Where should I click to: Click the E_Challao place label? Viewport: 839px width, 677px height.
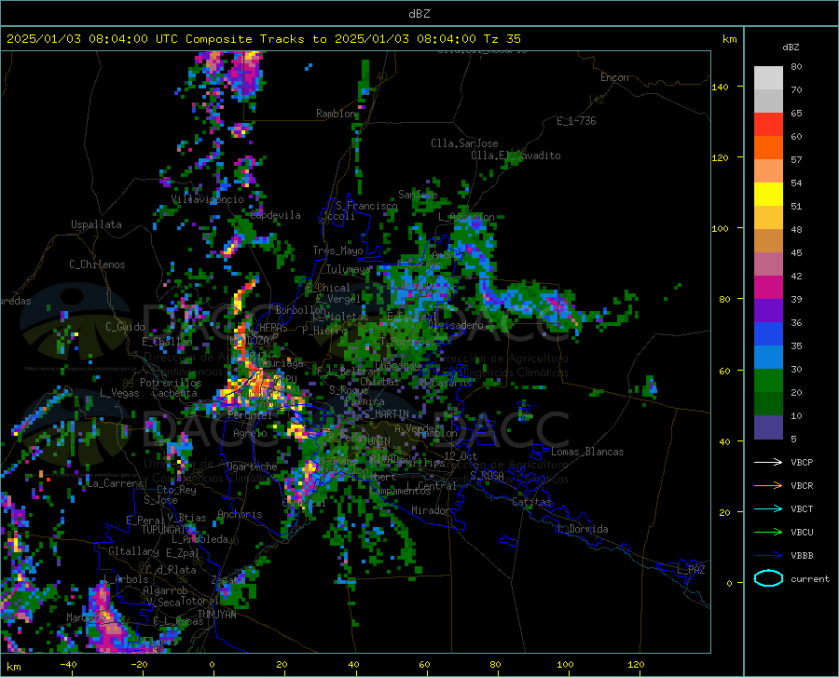[168, 342]
